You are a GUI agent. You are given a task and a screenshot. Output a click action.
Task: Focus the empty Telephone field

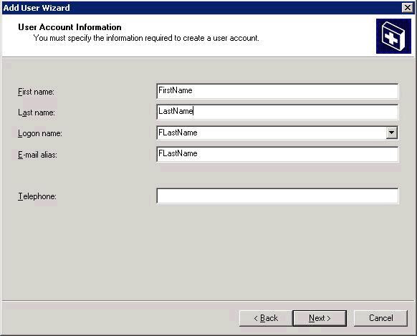point(277,196)
